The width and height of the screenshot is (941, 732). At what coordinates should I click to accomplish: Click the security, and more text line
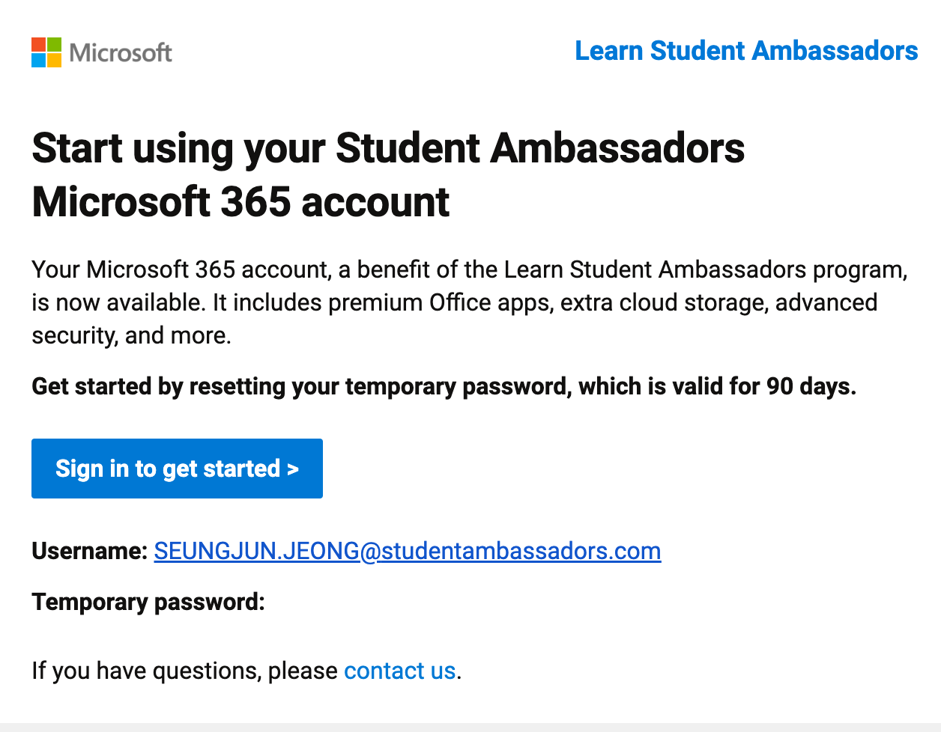(131, 335)
